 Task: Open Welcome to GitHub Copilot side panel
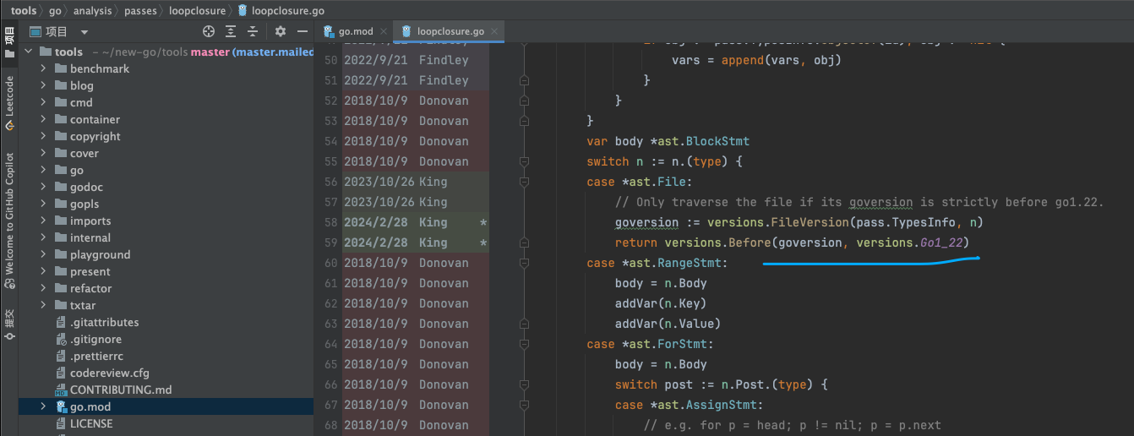pyautogui.click(x=9, y=215)
